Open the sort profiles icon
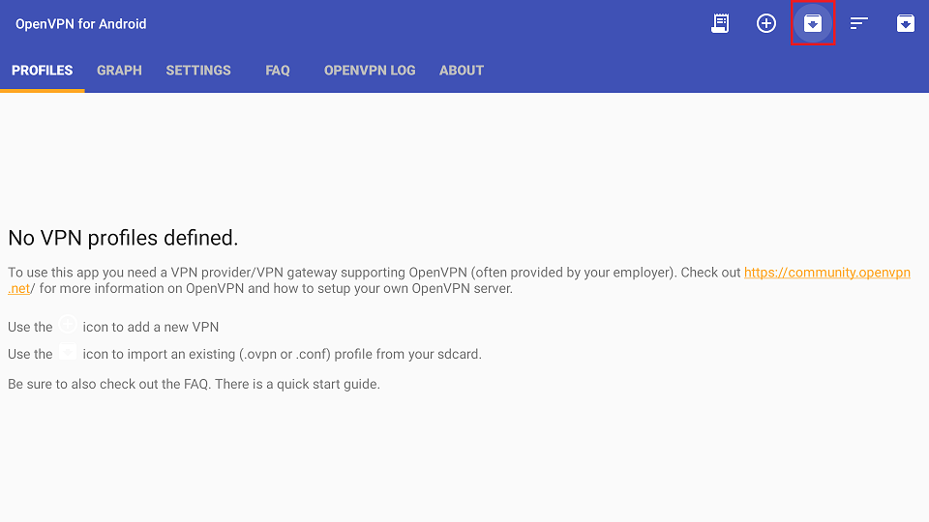Screen dimensions: 929x522 (858, 23)
